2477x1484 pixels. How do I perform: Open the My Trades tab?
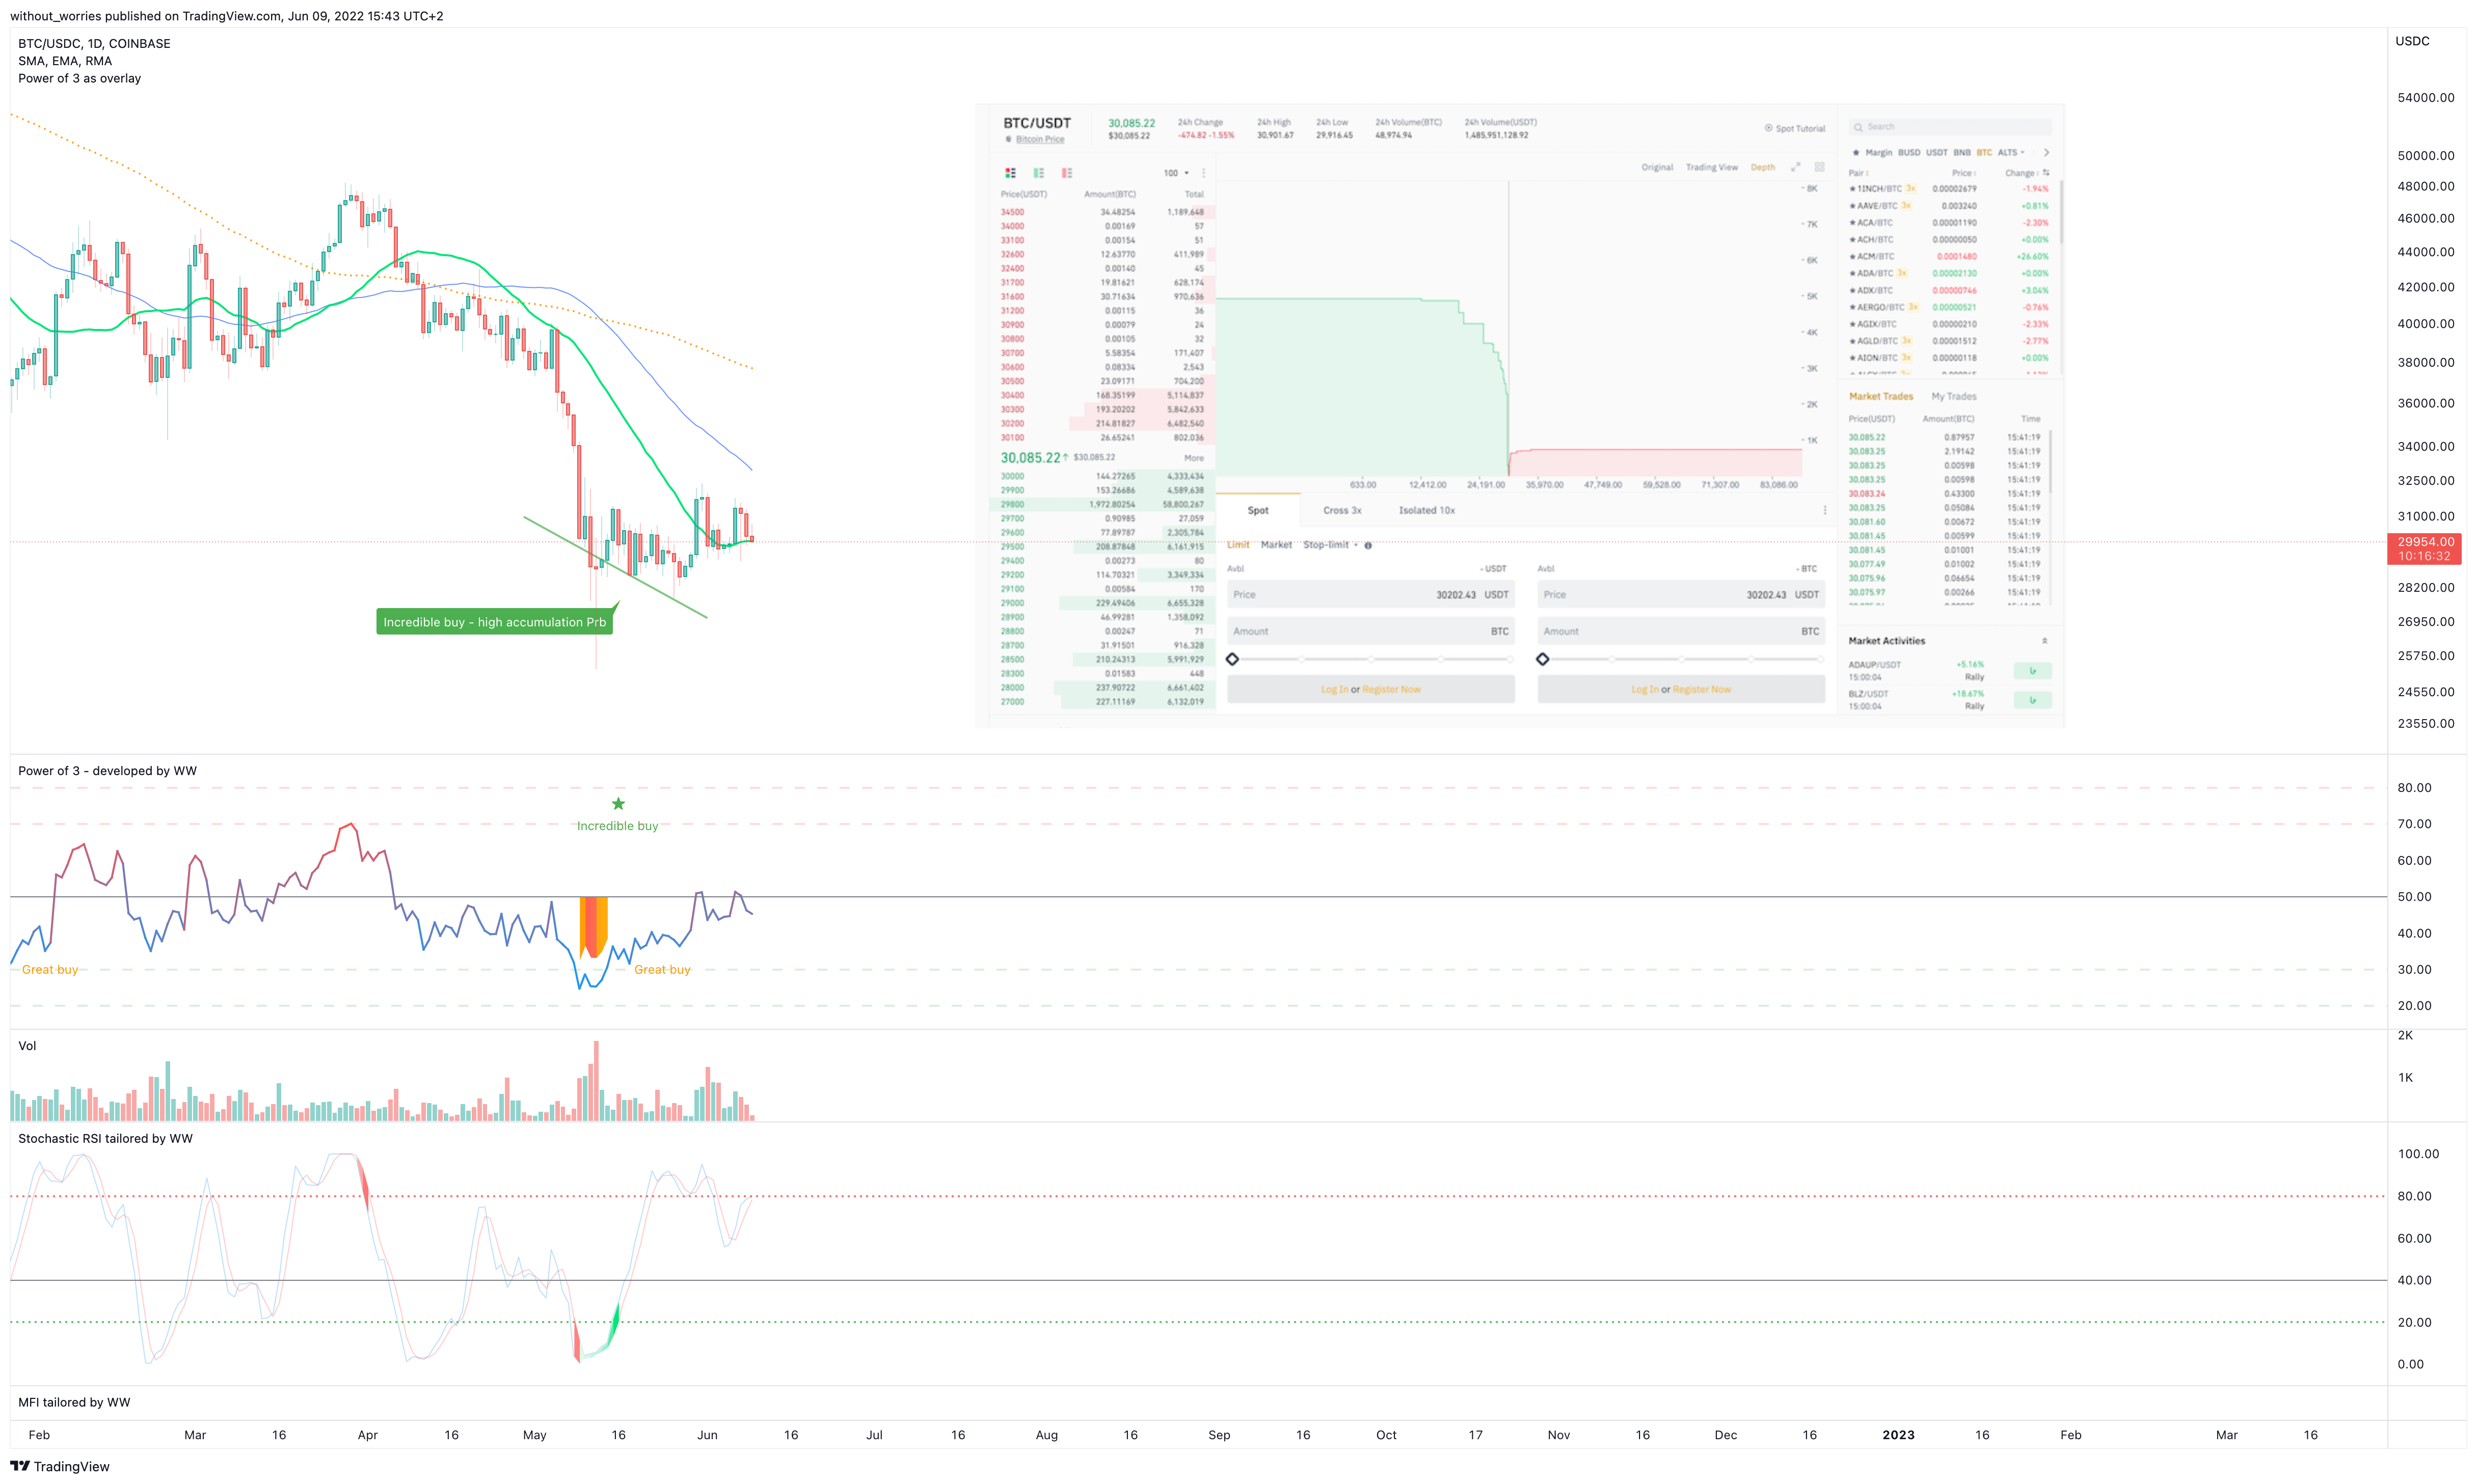coord(1954,397)
